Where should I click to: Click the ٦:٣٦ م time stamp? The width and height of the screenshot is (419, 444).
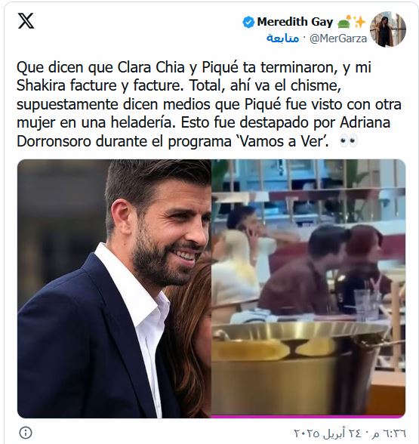(390, 433)
